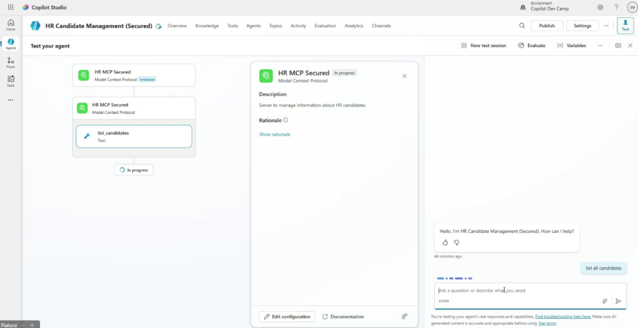Viewport: 638px width, 328px height.
Task: Click the connection icon in details footer
Action: tap(404, 316)
